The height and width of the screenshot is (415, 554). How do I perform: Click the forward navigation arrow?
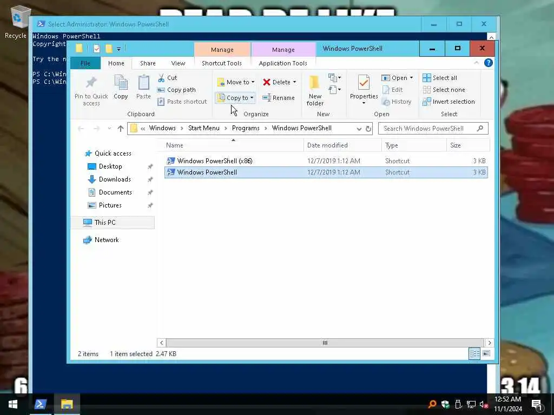(96, 129)
